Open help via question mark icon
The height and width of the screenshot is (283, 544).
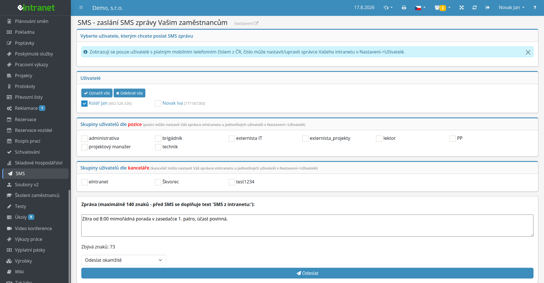coord(535,8)
